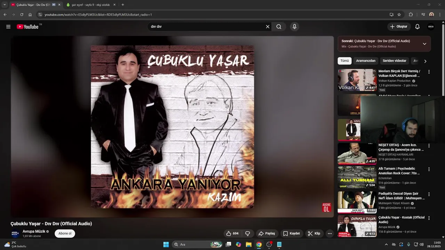445x250 pixels.
Task: Click the Oluştur create button
Action: (x=399, y=27)
